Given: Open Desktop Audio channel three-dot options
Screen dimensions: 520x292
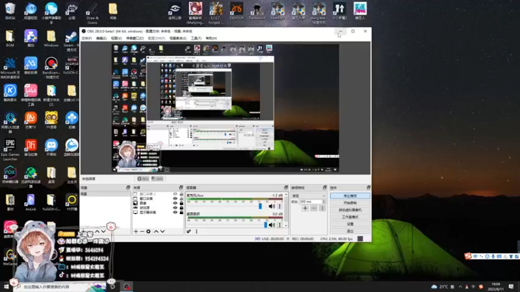Looking at the screenshot, I should tap(279, 225).
